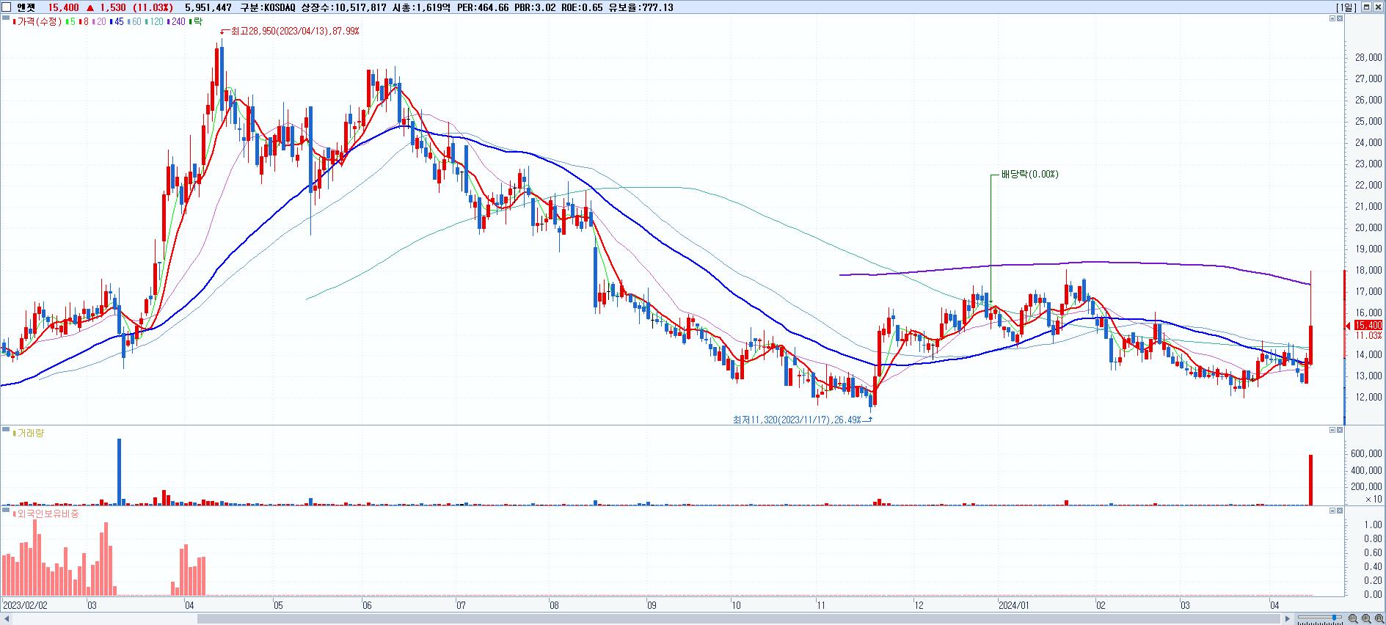This screenshot has width=1386, height=625.
Task: Click the zoom out magnifier icon
Action: [x=1353, y=619]
